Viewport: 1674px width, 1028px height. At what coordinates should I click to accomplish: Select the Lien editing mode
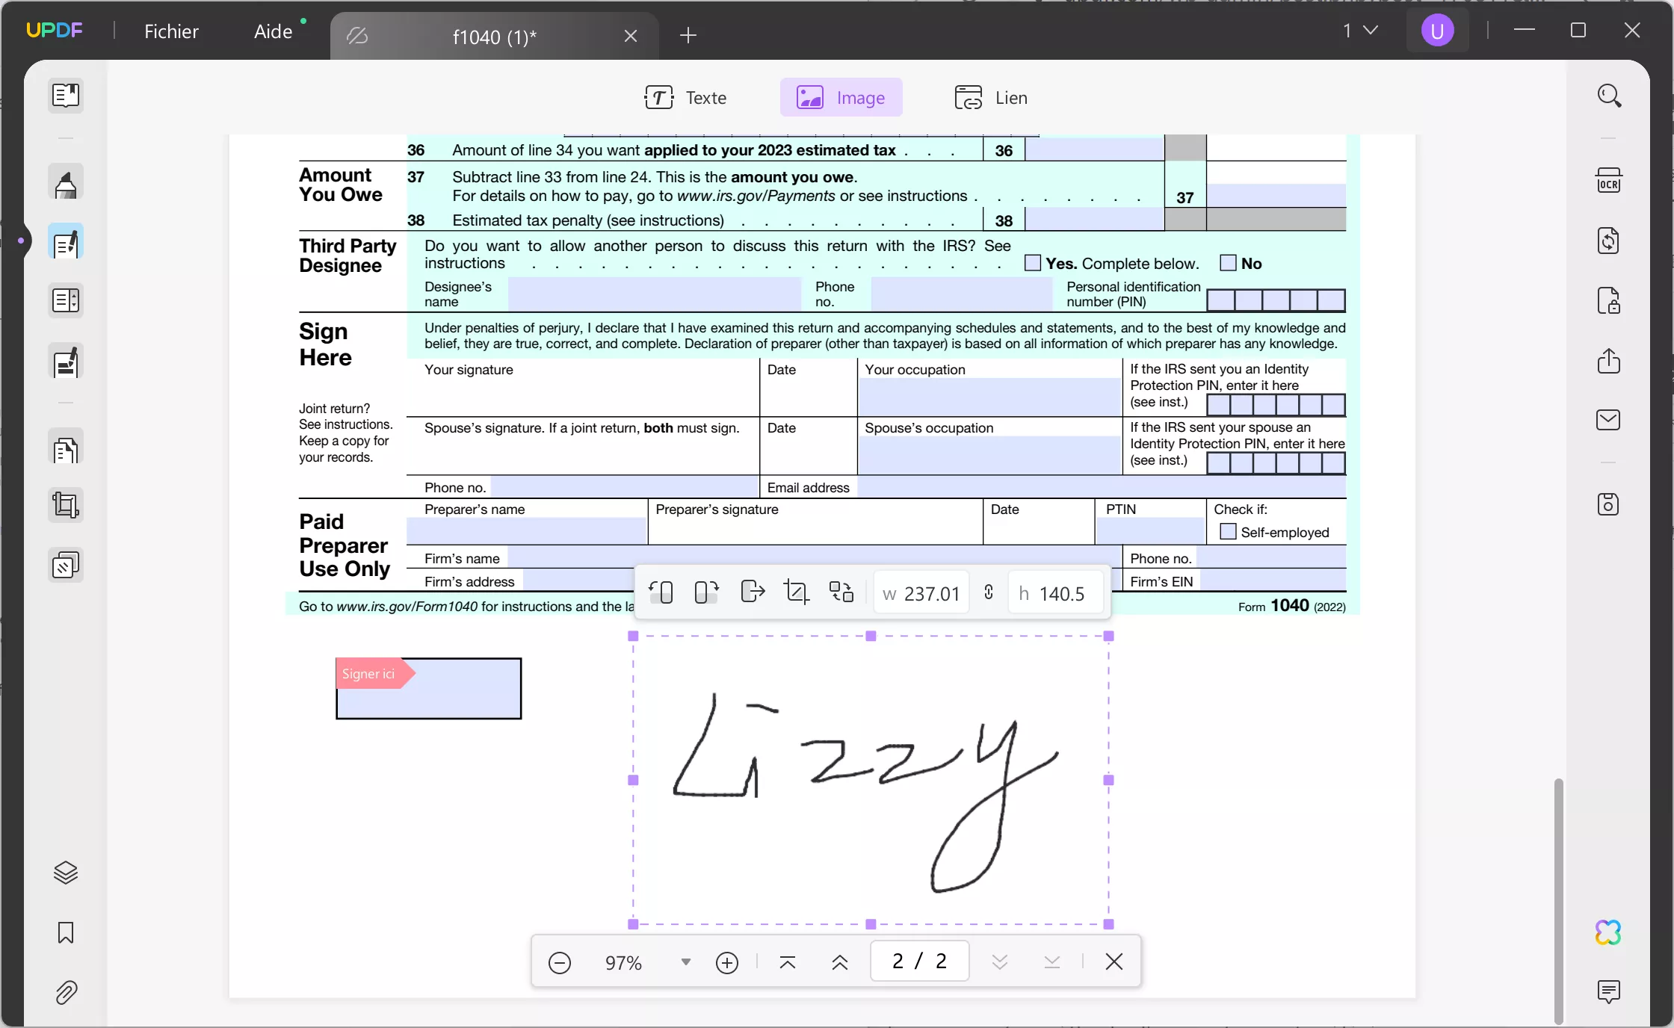click(990, 97)
